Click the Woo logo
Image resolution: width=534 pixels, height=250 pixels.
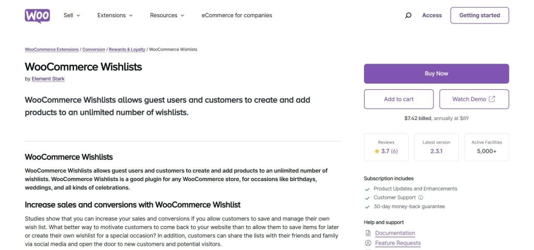pos(37,16)
